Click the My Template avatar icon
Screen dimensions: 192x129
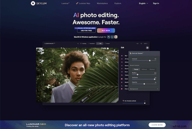[x=123, y=101]
